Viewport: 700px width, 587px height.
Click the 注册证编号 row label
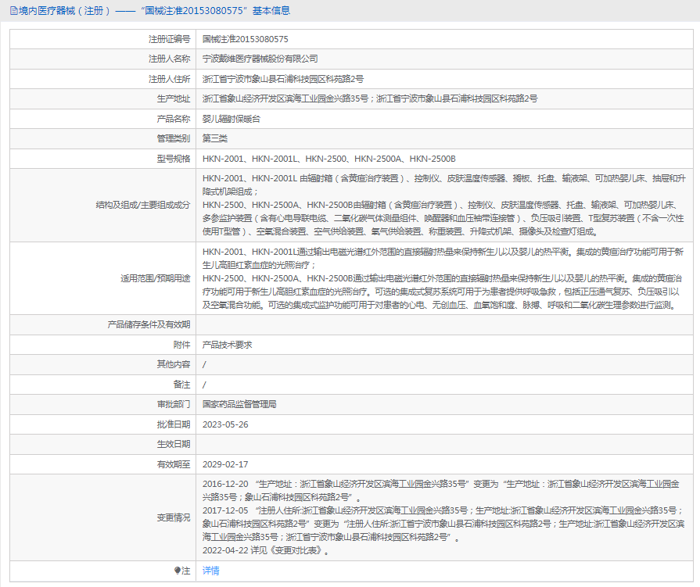(169, 38)
